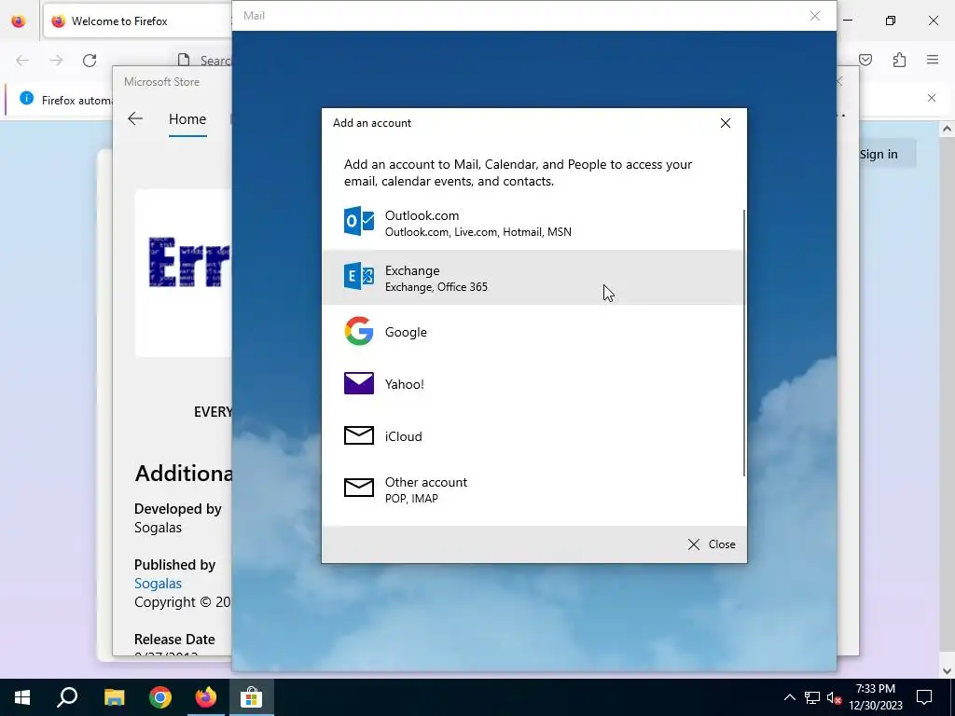Reload the Firefox page
Viewport: 955px width, 716px height.
tap(90, 61)
